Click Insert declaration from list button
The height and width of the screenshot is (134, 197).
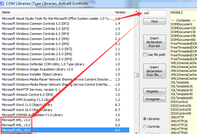click(x=154, y=42)
